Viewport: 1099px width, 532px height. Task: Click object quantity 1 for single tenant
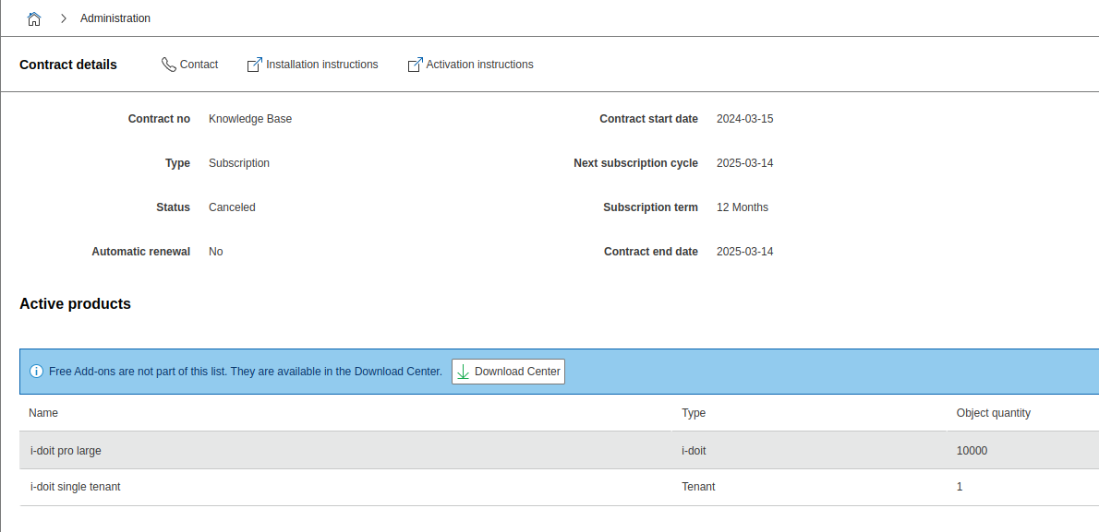point(960,487)
